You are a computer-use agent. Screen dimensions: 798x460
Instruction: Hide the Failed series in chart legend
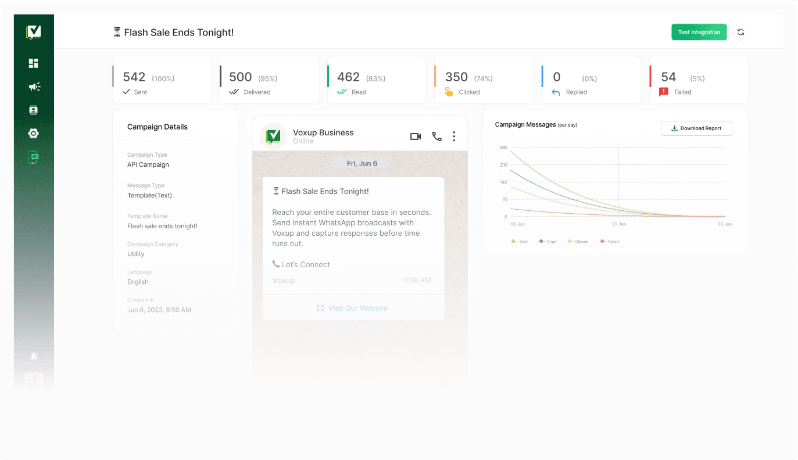(610, 242)
